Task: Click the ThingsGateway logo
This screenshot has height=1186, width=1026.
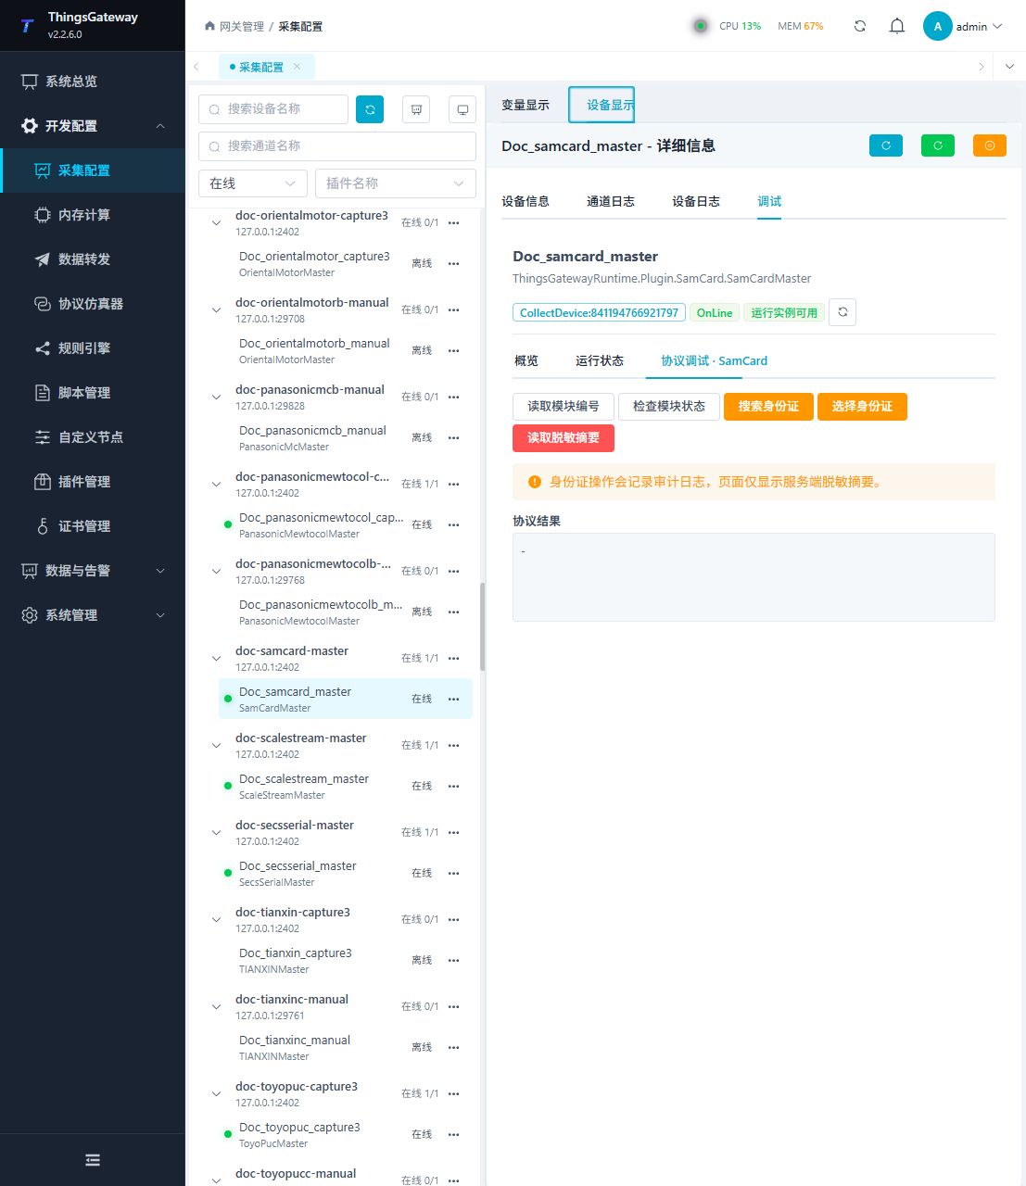Action: tap(27, 25)
